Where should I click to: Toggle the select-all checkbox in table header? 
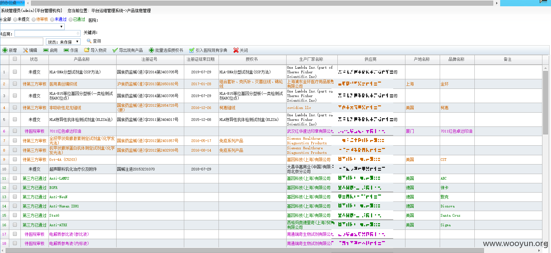tap(15, 59)
